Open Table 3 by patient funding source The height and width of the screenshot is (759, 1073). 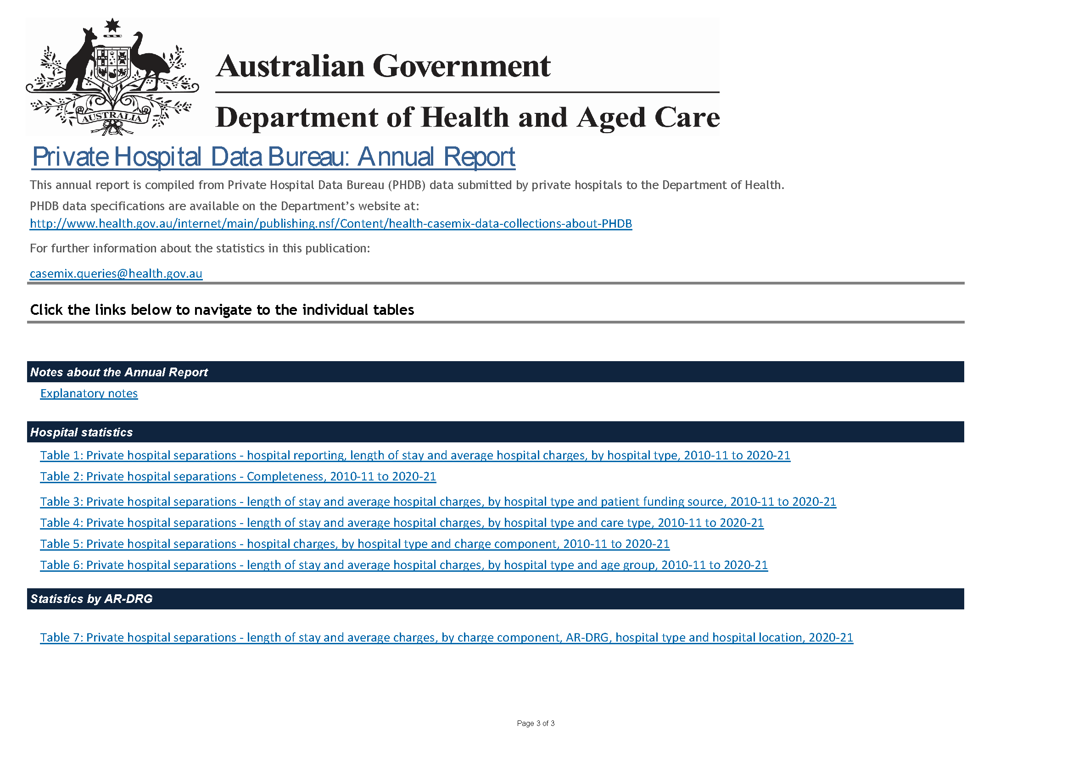click(x=438, y=502)
